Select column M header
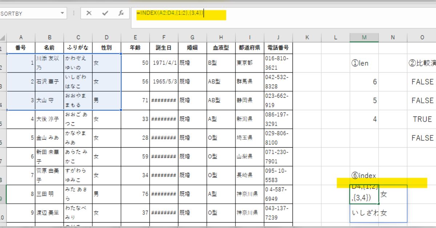 click(364, 38)
